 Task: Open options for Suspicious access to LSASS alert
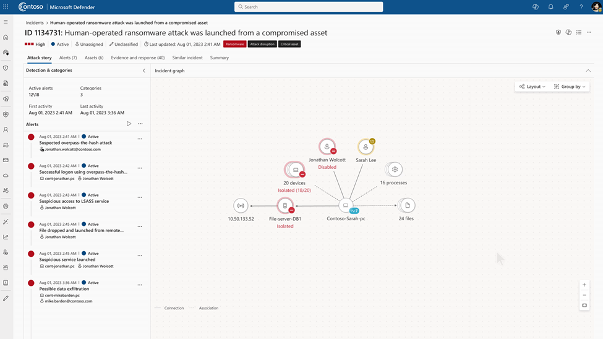pos(140,197)
